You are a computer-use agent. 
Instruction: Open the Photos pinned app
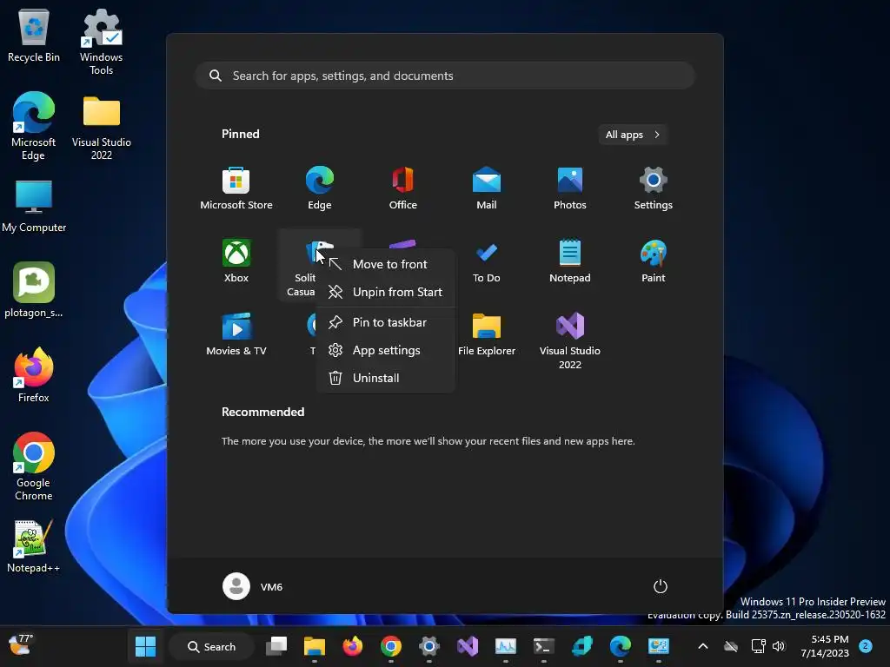(570, 189)
